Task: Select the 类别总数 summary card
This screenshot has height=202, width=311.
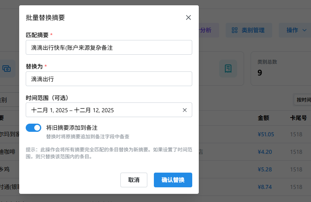Action: [280, 69]
